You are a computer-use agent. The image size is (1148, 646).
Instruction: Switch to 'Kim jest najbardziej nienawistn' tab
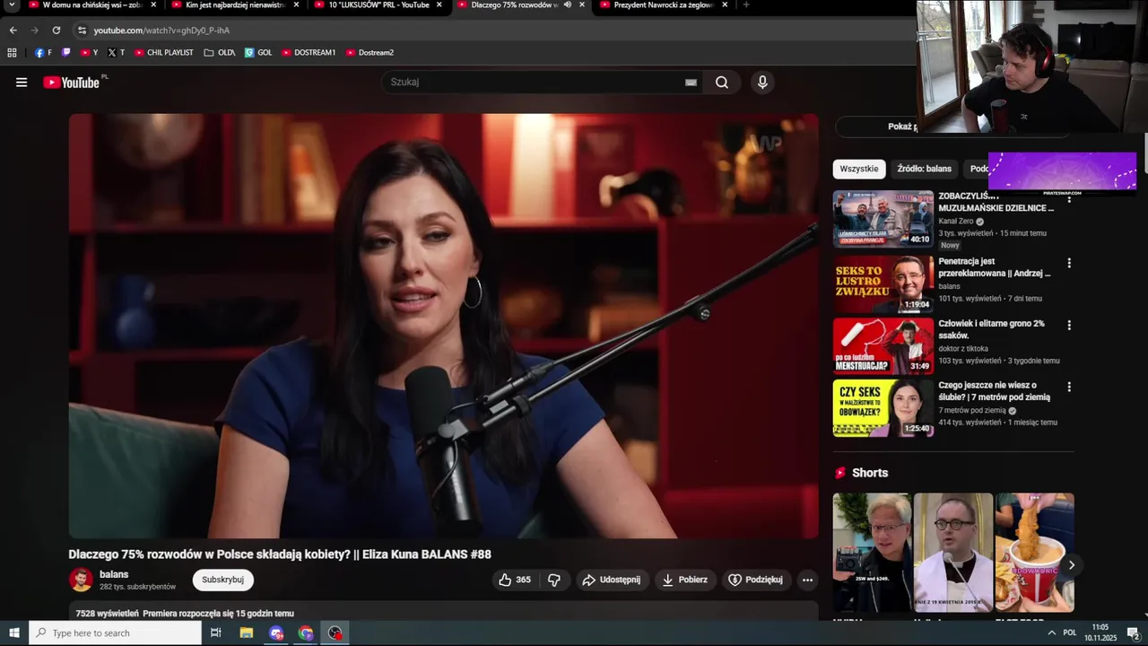233,4
